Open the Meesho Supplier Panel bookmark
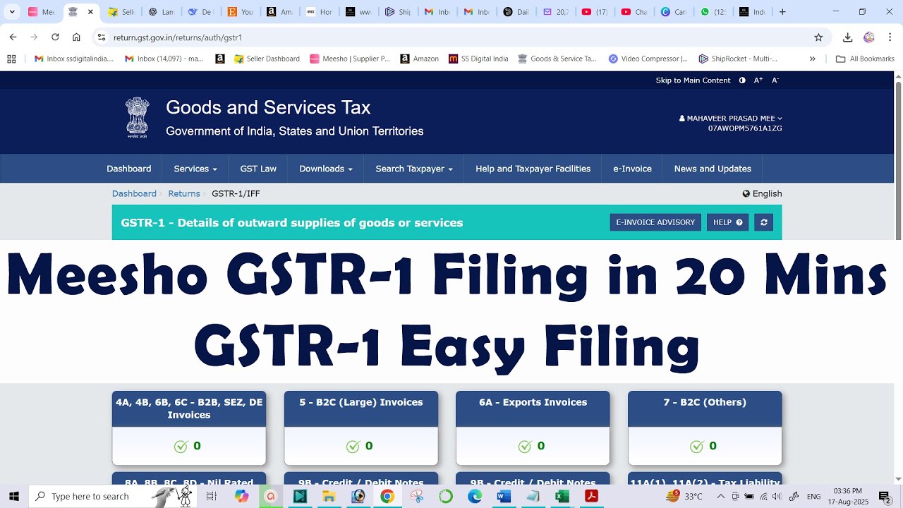The height and width of the screenshot is (508, 903). tap(350, 59)
